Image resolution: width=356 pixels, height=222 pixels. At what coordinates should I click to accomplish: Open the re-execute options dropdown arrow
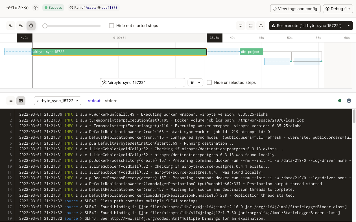coord(349,26)
